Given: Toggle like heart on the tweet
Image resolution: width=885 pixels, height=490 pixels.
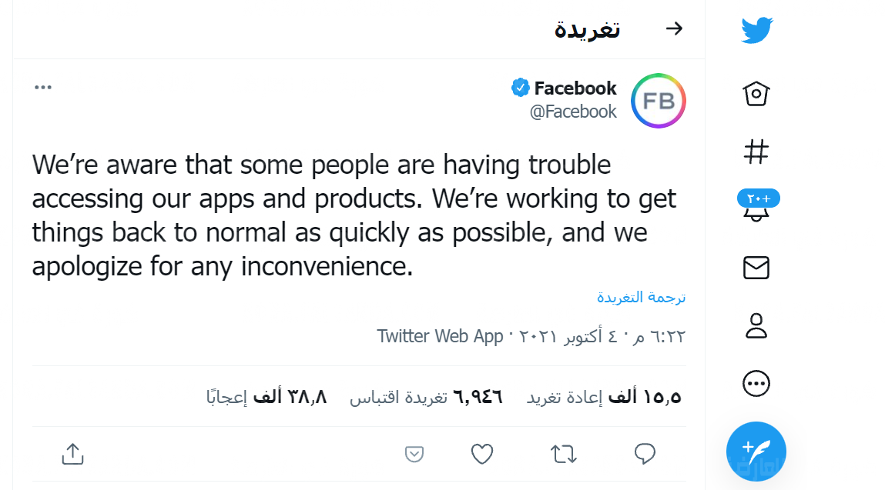Looking at the screenshot, I should (482, 454).
